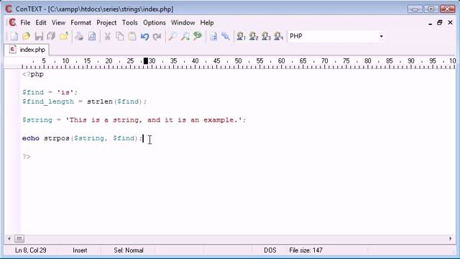
Task: Run user command 3
Action: [266, 36]
